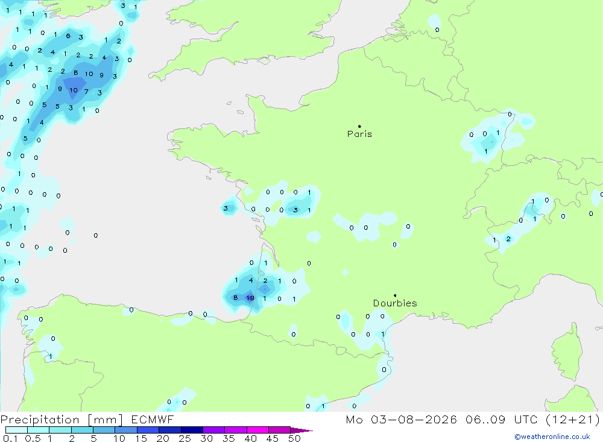Click the 19 mm precipitation value
Screen dimensions: 603x442
250,298
